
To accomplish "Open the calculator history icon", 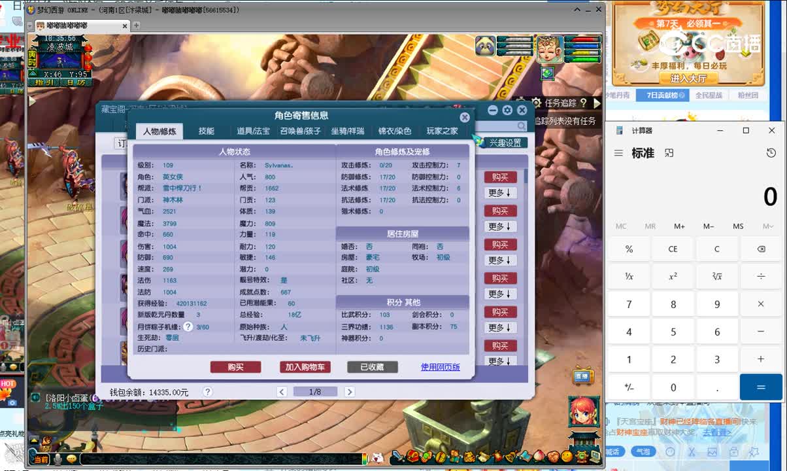I will (x=771, y=153).
